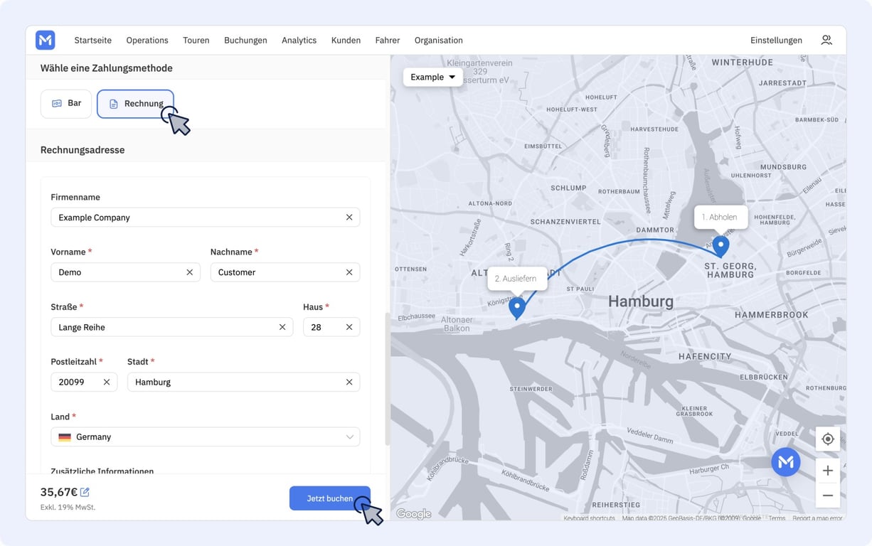872x546 pixels.
Task: Click the round blue M chat button
Action: coord(786,462)
